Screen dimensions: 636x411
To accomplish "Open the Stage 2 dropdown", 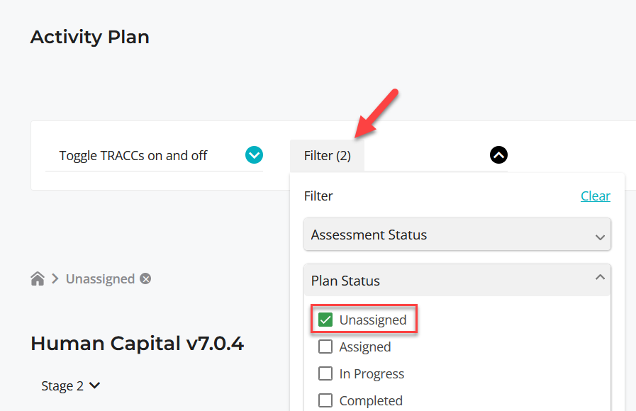I will click(x=71, y=386).
